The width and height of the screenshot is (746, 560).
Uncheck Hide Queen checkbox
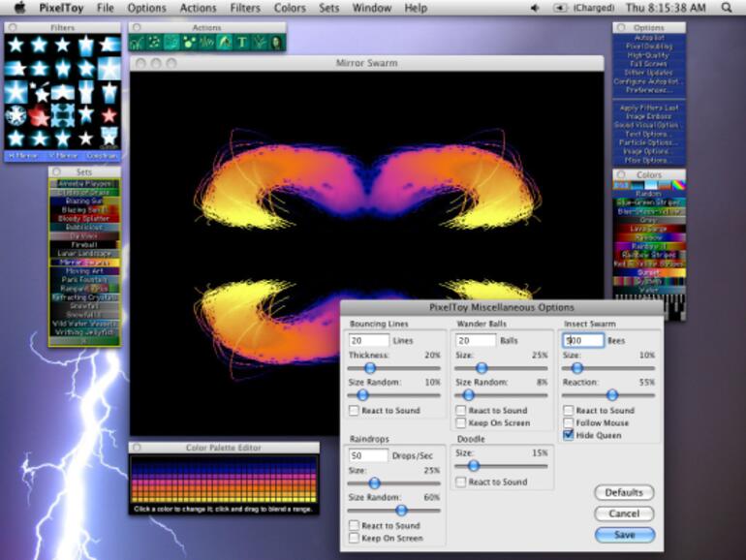click(569, 435)
